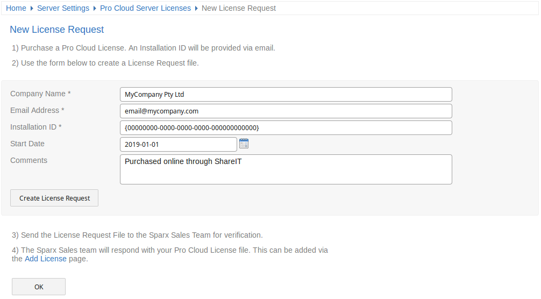Select the Installation ID text box

tap(286, 127)
